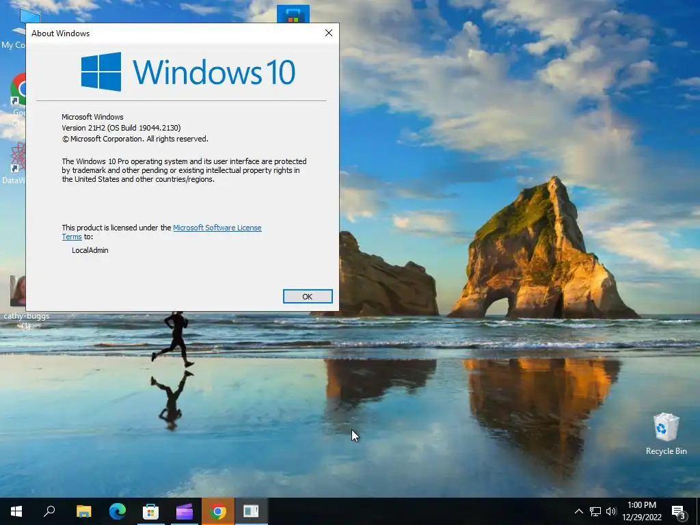Select the Recycle Bin desktop icon
This screenshot has height=525, width=700.
(666, 433)
